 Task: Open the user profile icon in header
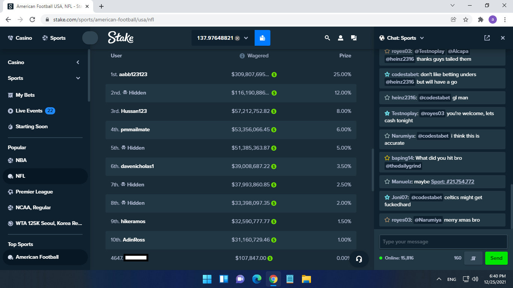pos(340,38)
